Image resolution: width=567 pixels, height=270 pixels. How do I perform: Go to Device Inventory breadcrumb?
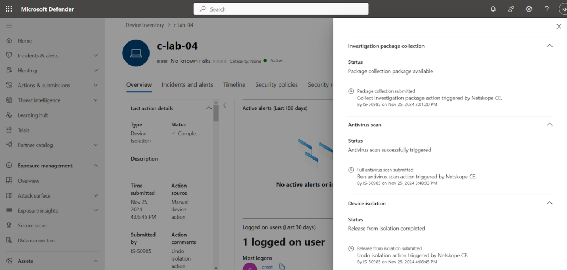[145, 25]
